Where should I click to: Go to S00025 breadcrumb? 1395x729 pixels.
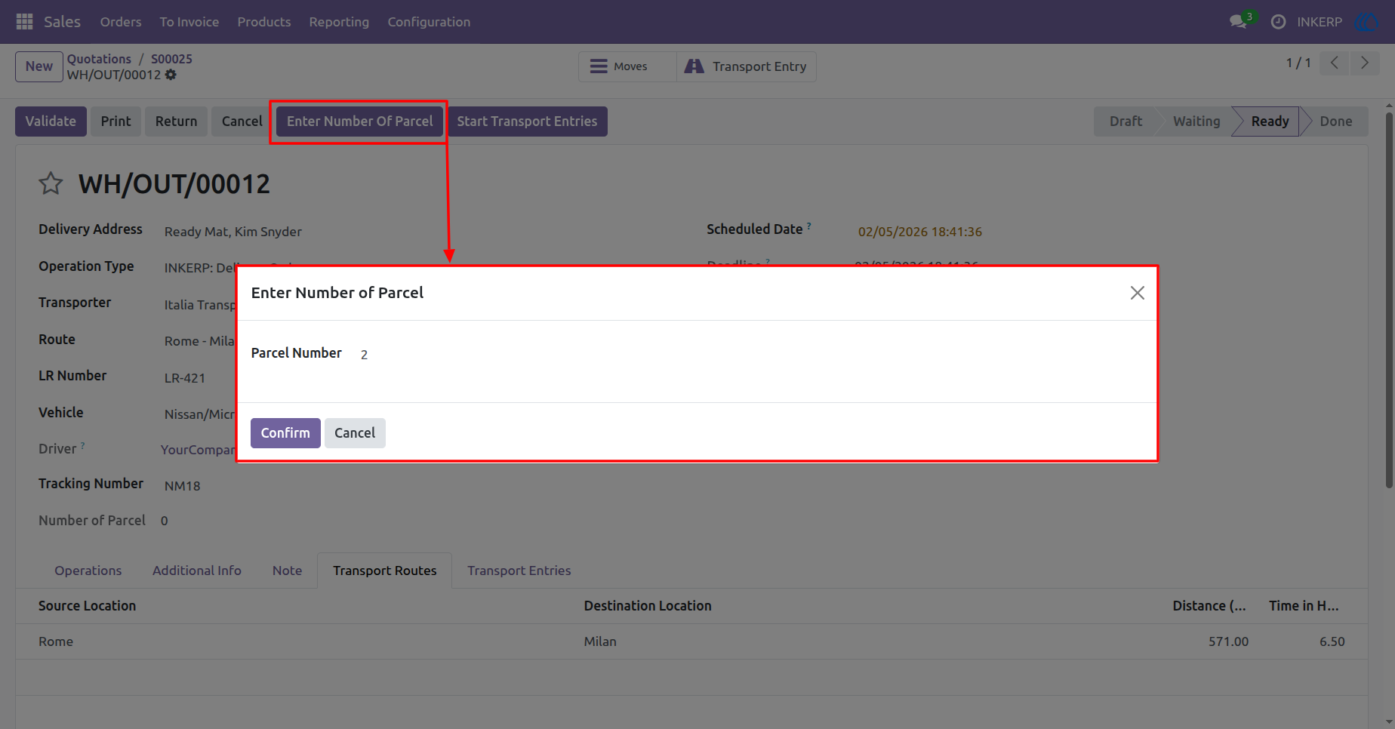171,59
